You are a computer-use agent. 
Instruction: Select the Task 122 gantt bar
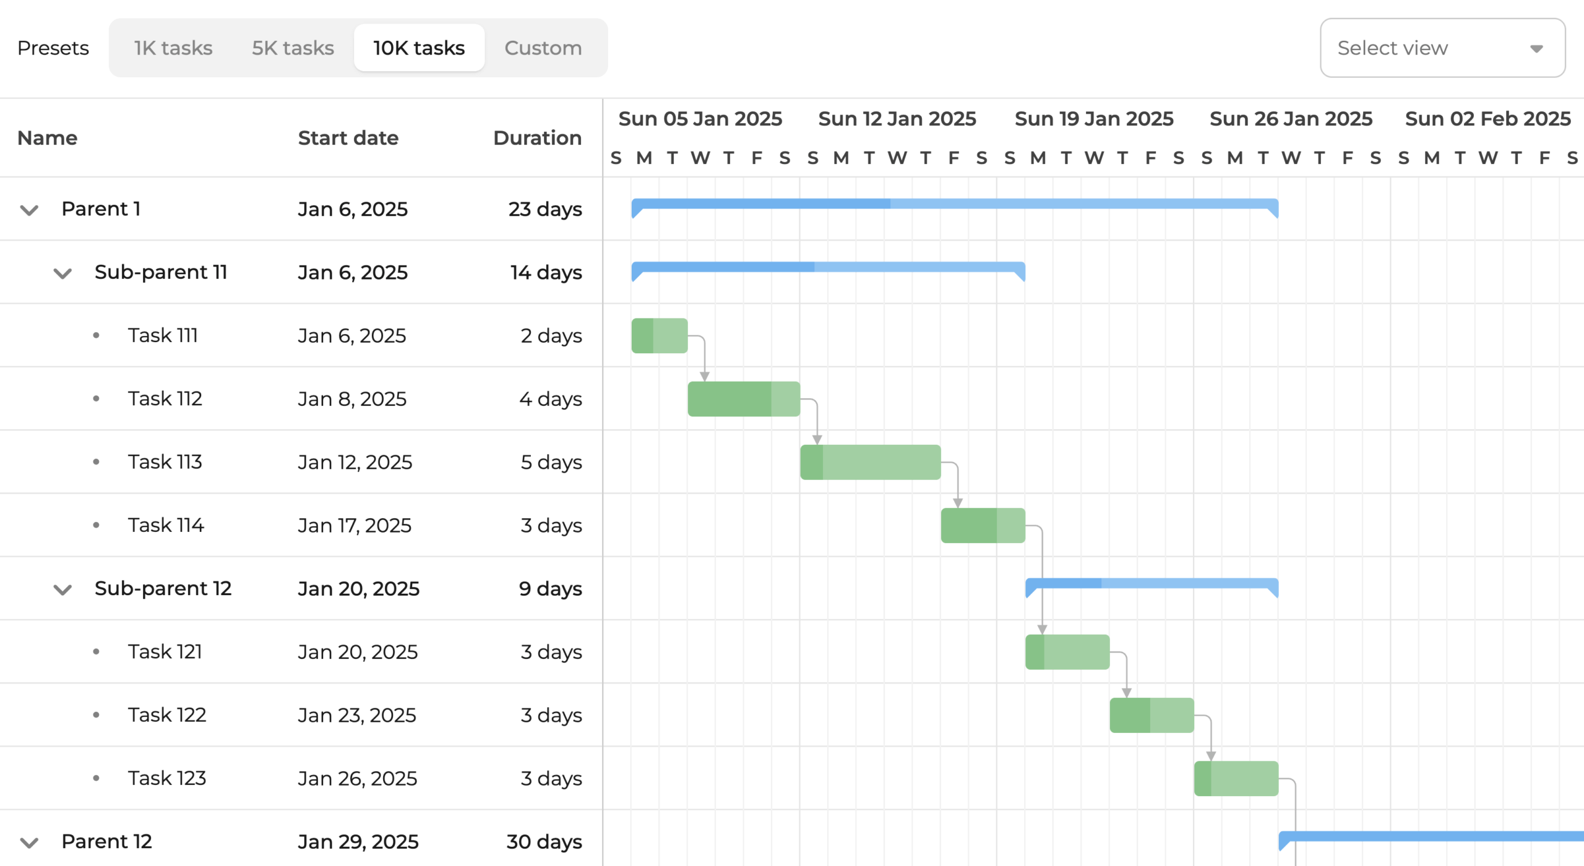pyautogui.click(x=1151, y=715)
